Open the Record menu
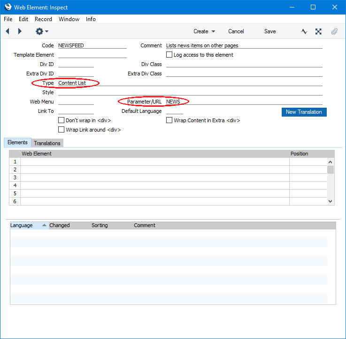 pyautogui.click(x=43, y=19)
